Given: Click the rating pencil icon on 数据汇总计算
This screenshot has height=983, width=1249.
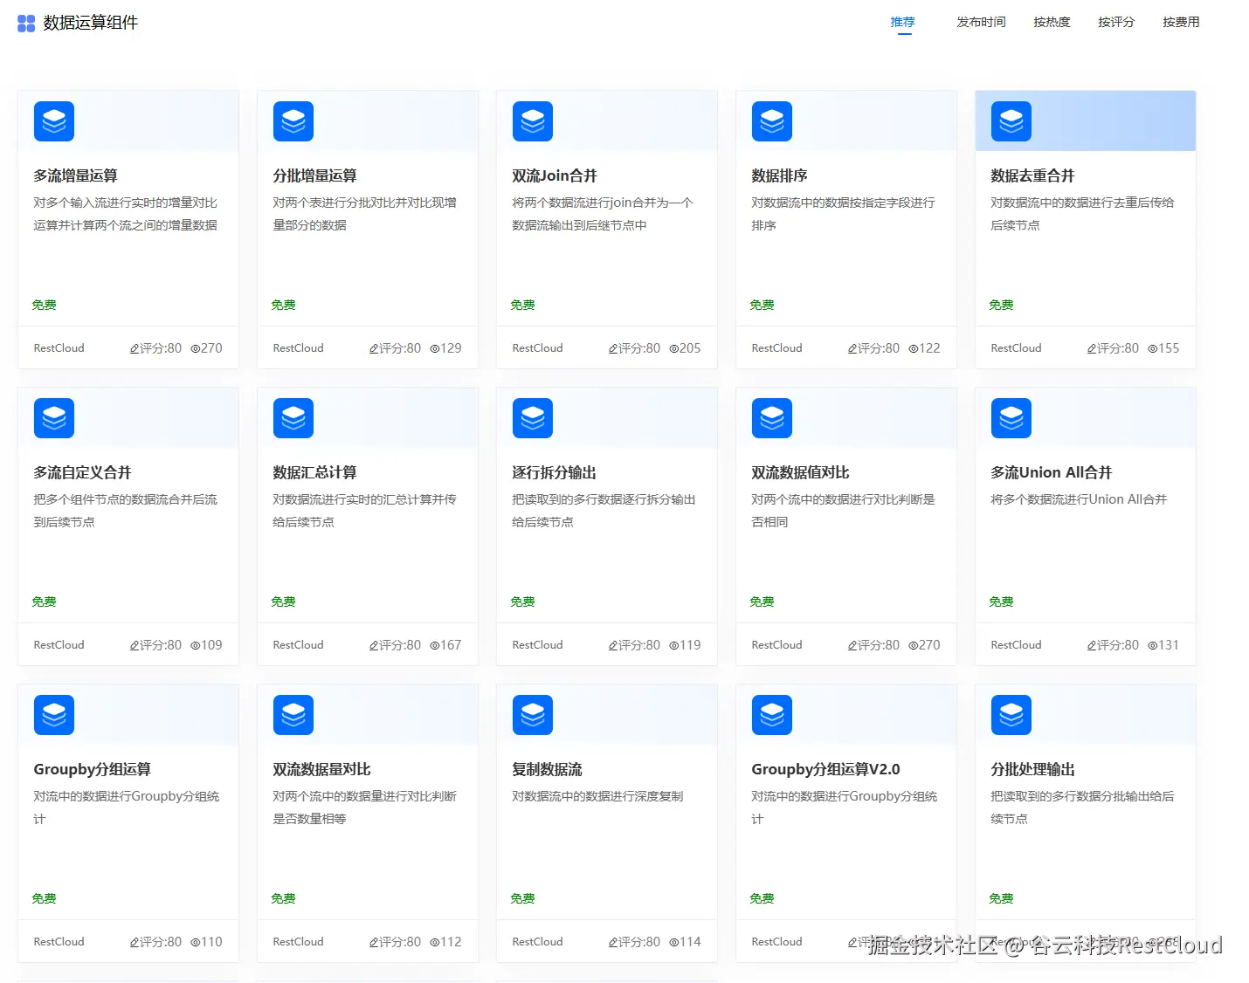Looking at the screenshot, I should pos(372,644).
